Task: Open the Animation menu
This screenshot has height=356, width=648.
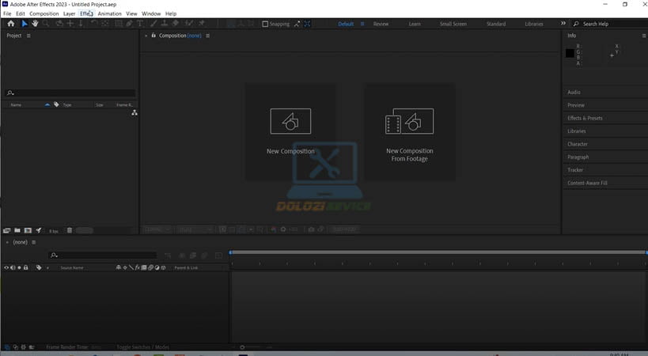Action: point(109,13)
